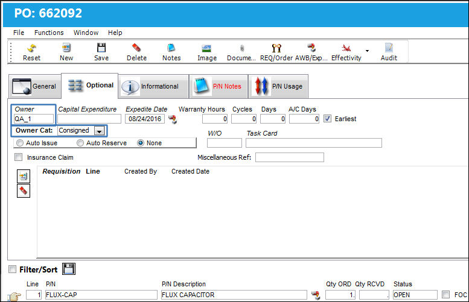Open the Window menu

(x=86, y=33)
